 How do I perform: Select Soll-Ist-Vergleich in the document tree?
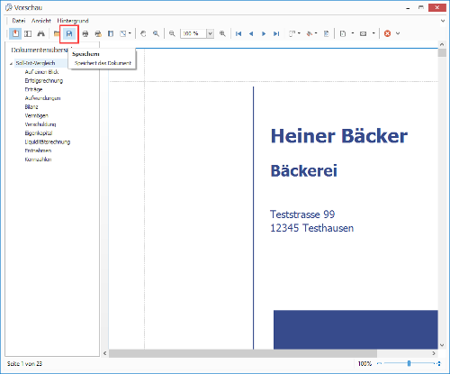point(35,63)
